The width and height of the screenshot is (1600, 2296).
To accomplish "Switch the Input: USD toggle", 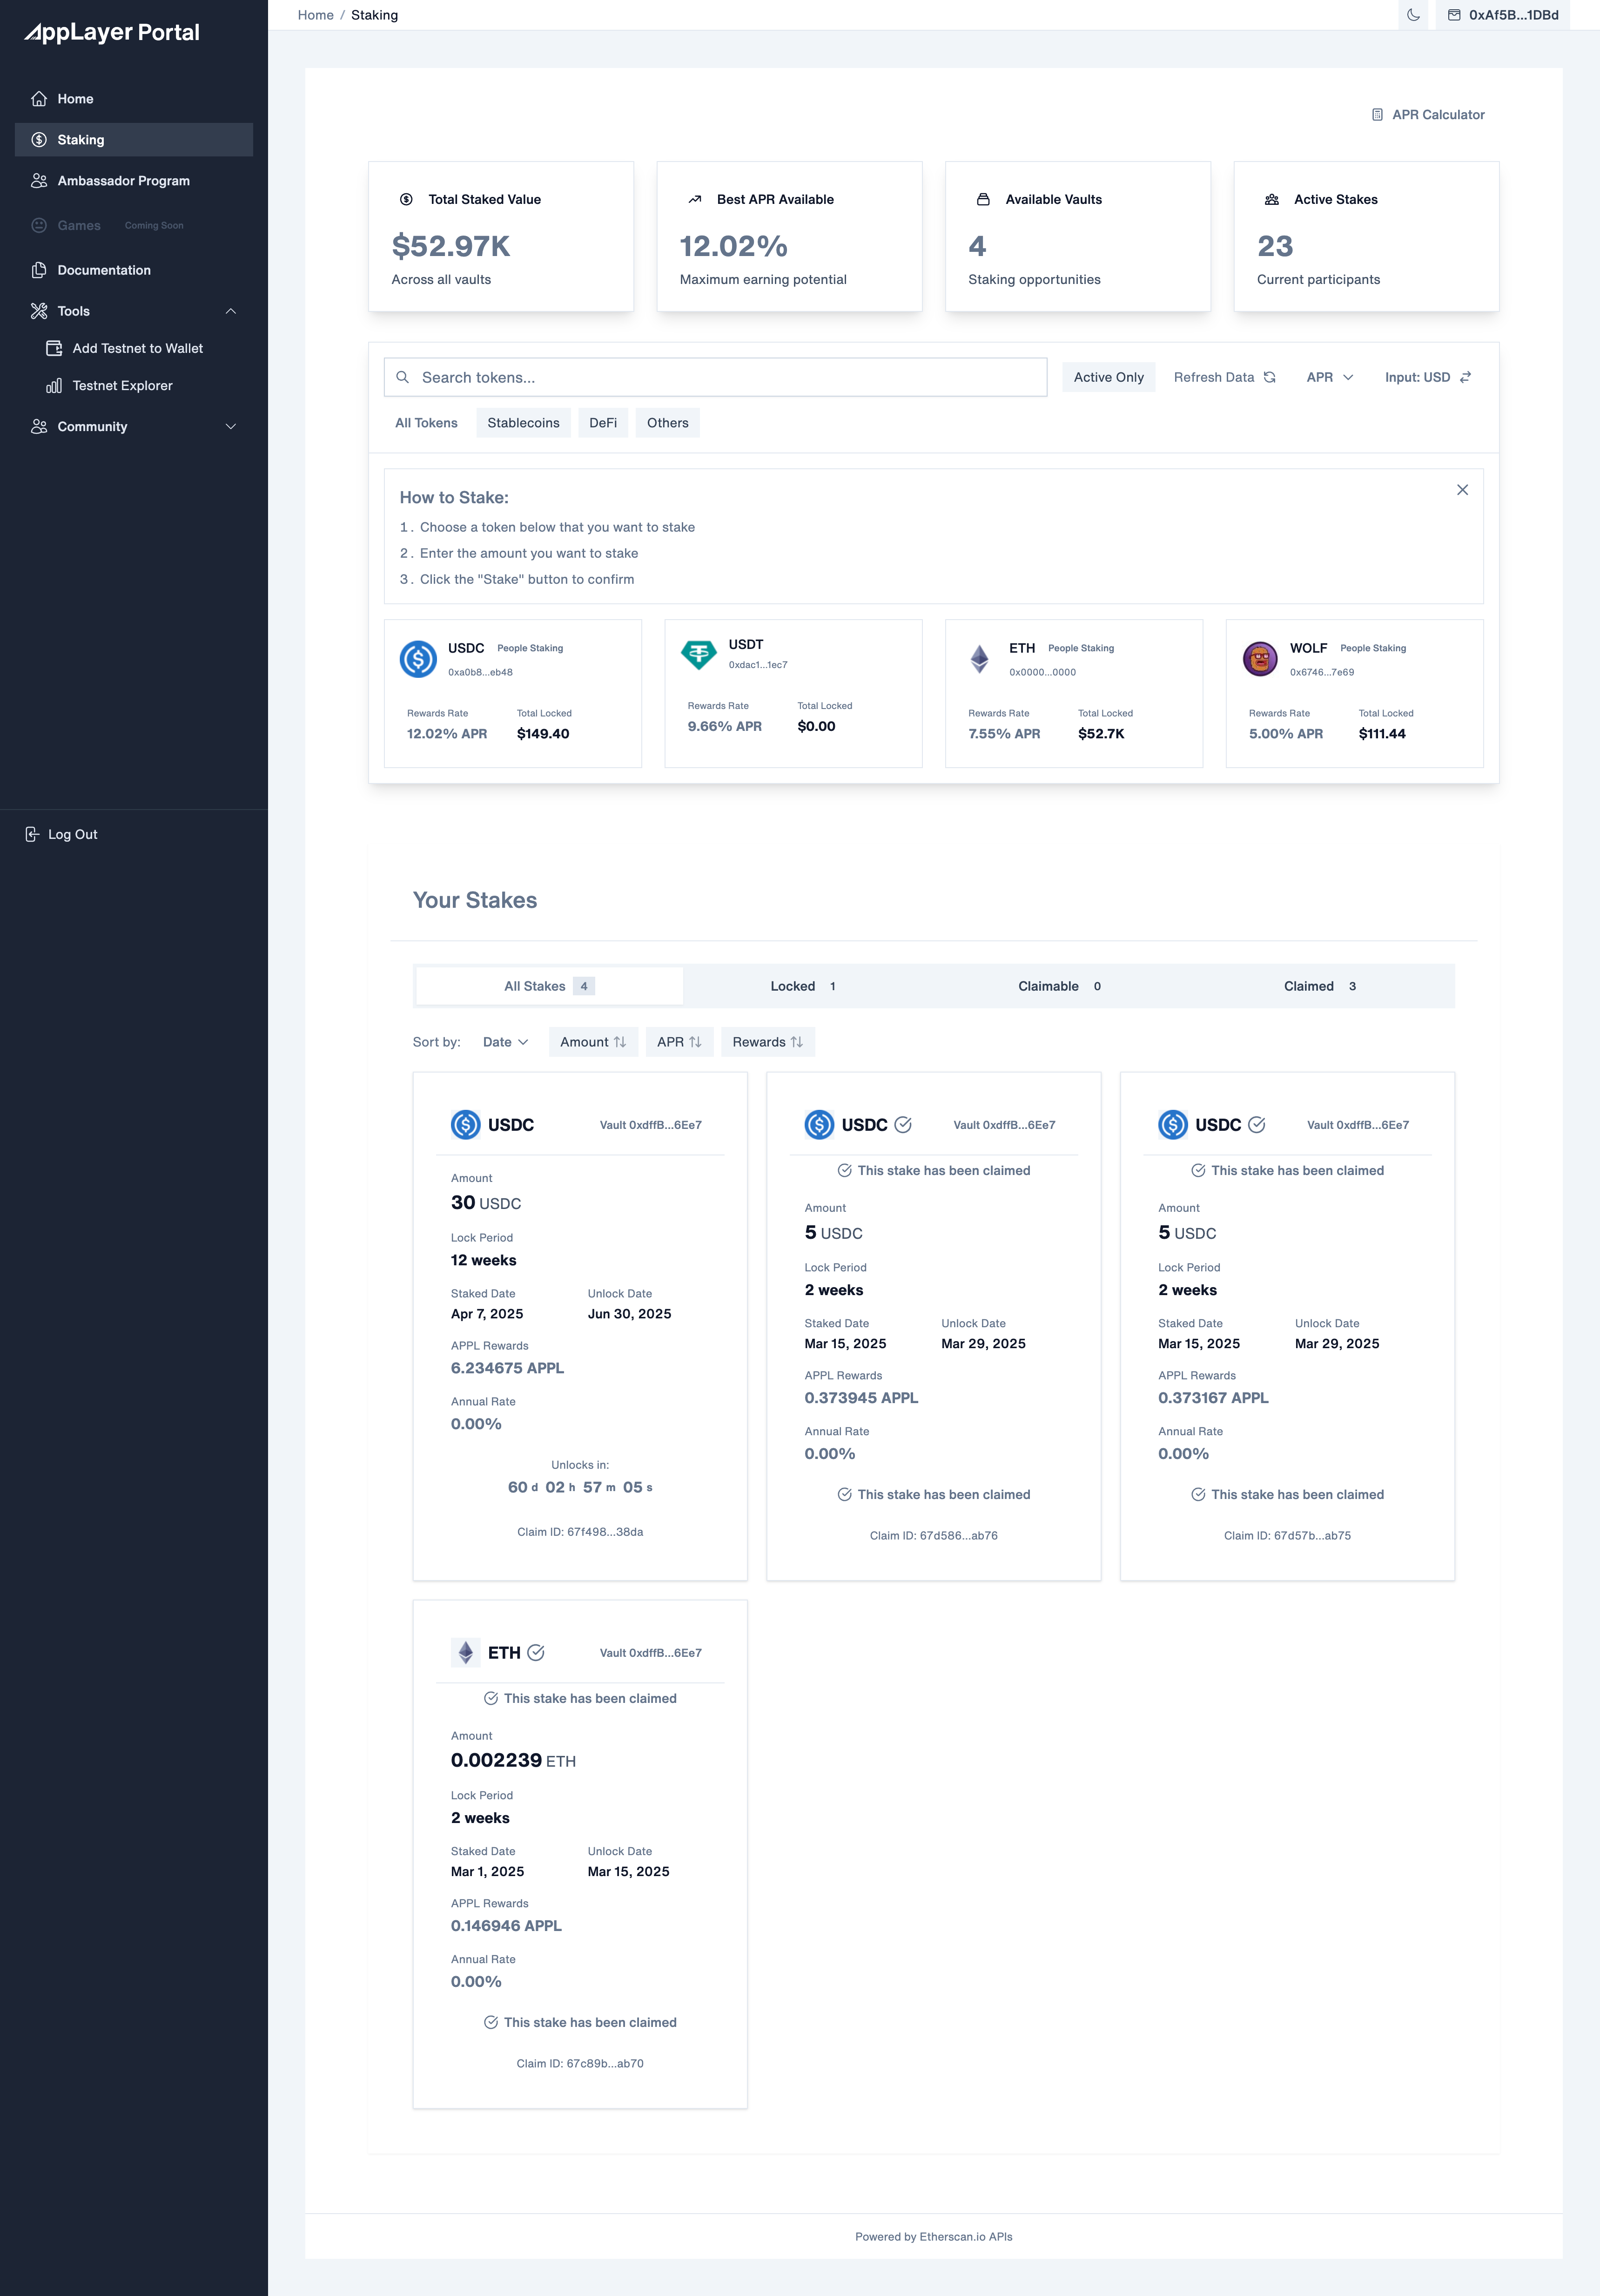I will (1428, 377).
